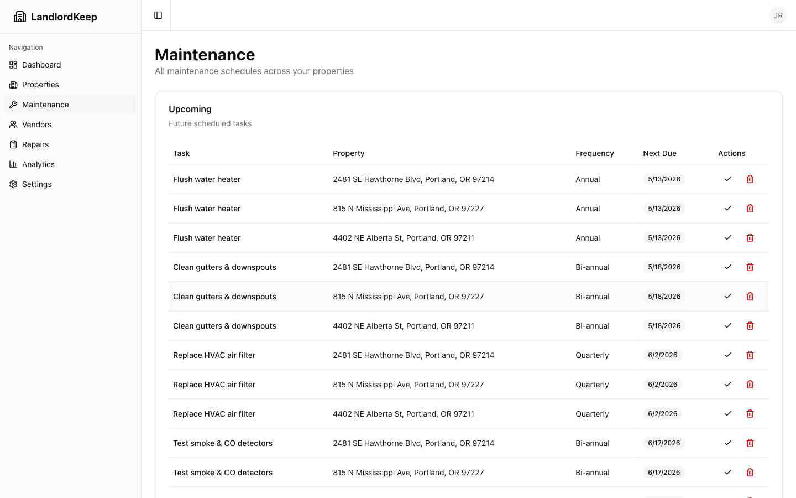796x498 pixels.
Task: Delete the Test smoke & CO detectors task
Action: [x=750, y=443]
